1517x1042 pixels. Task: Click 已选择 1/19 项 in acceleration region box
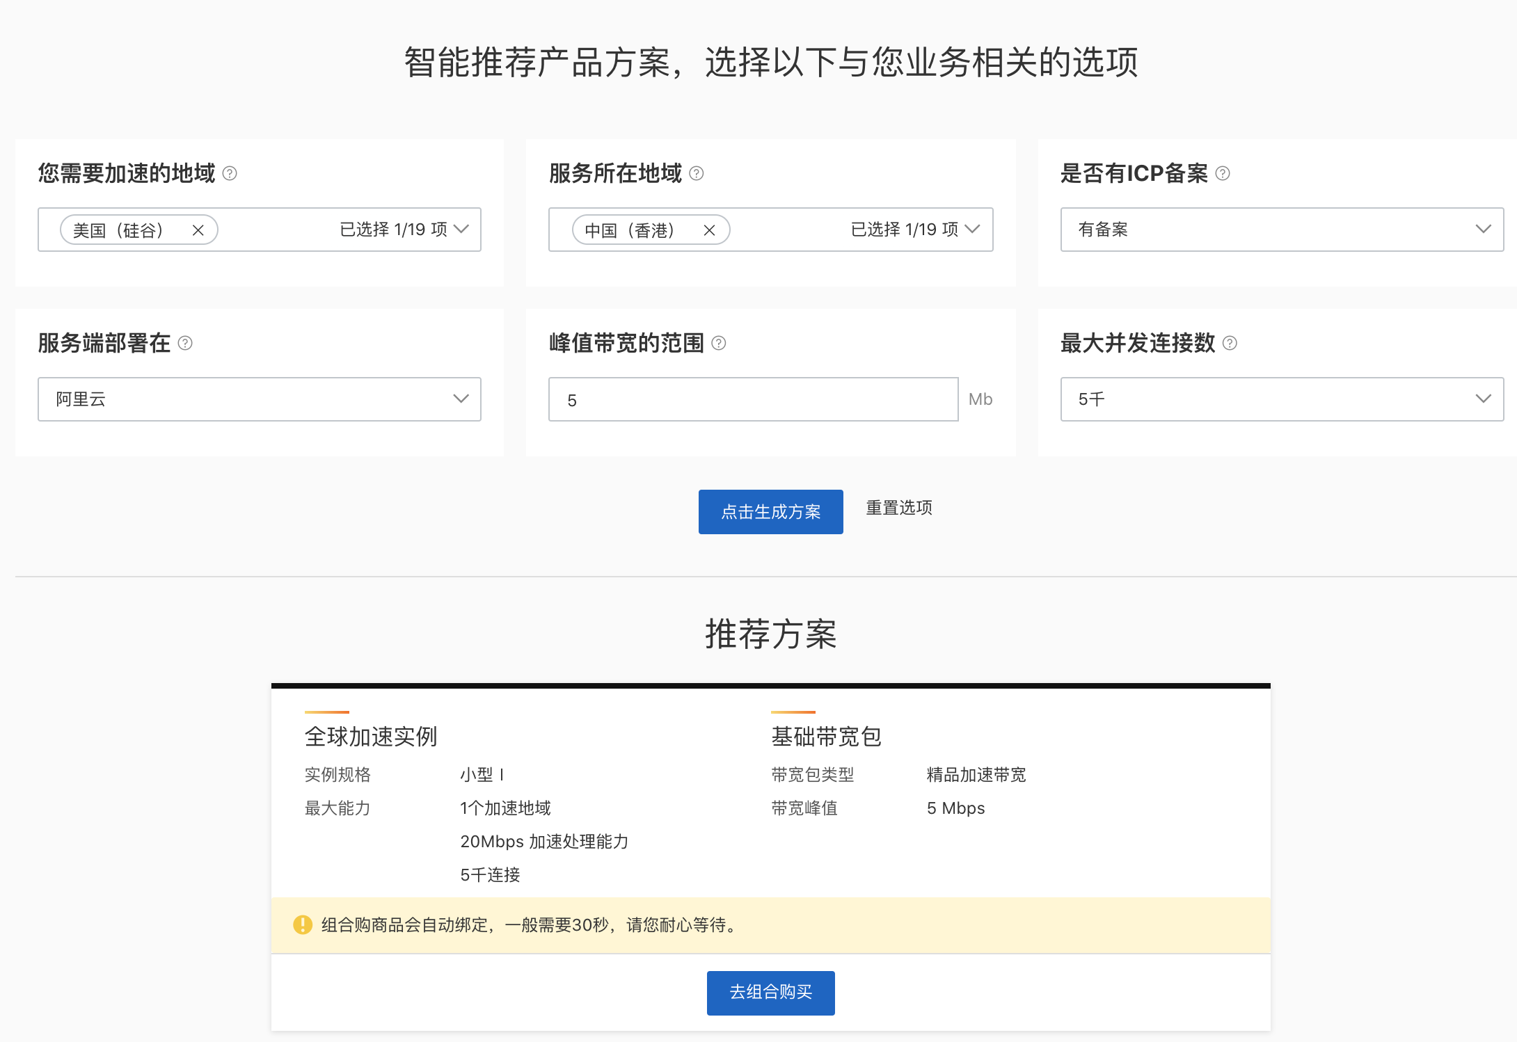393,230
